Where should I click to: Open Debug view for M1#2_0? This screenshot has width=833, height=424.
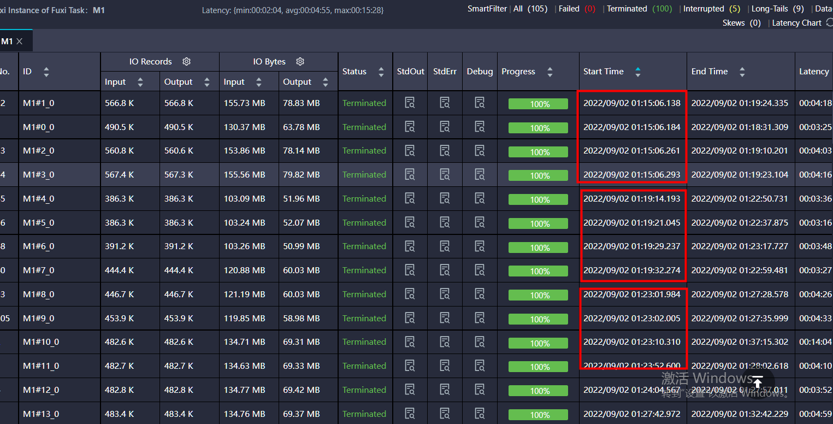point(480,150)
